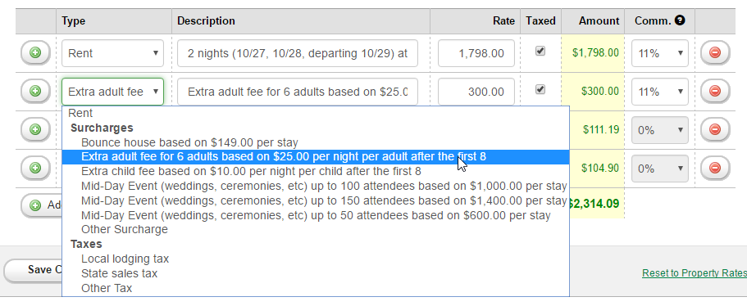This screenshot has height=306, width=747.
Task: Uncheck Taxed checkbox for Rent row
Action: pos(540,52)
